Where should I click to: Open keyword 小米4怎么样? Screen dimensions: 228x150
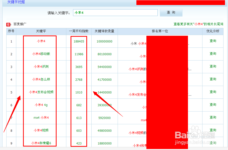[x=41, y=79]
